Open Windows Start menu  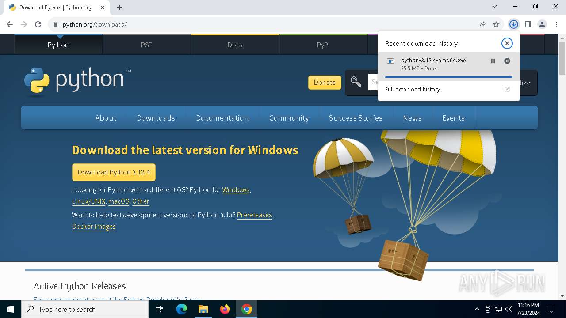pos(11,309)
